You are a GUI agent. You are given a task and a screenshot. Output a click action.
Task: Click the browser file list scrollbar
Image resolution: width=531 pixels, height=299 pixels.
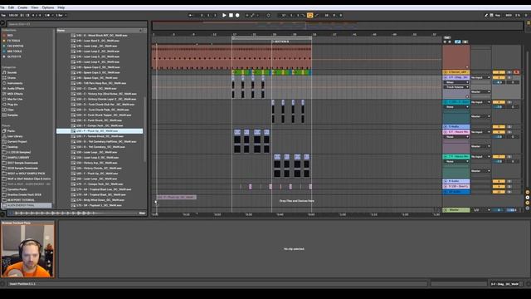point(145,130)
